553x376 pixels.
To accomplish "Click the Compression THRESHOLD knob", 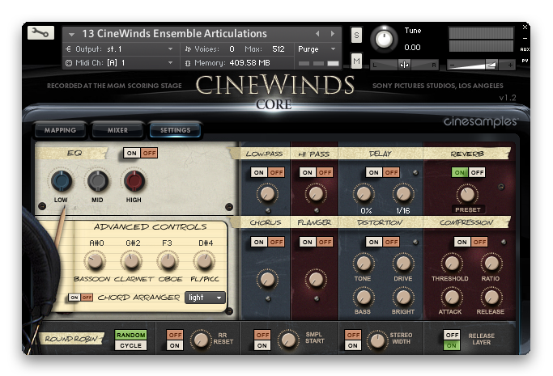I will [x=452, y=264].
